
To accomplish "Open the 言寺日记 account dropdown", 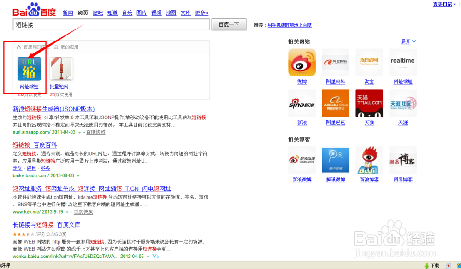I will (444, 5).
